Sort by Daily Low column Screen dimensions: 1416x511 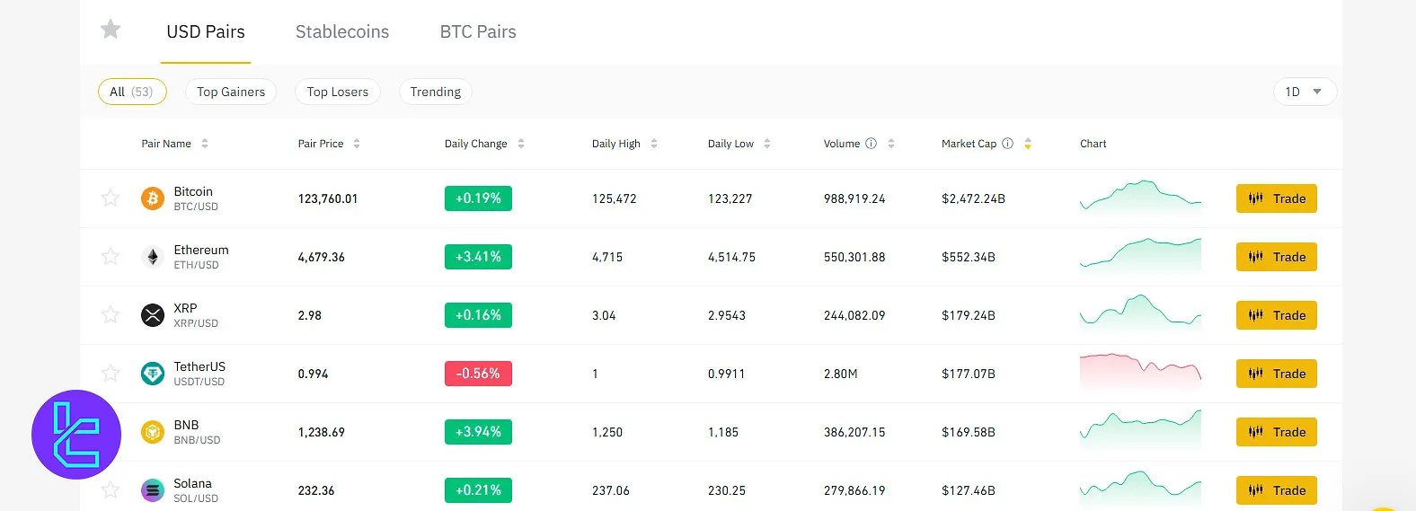tap(739, 144)
